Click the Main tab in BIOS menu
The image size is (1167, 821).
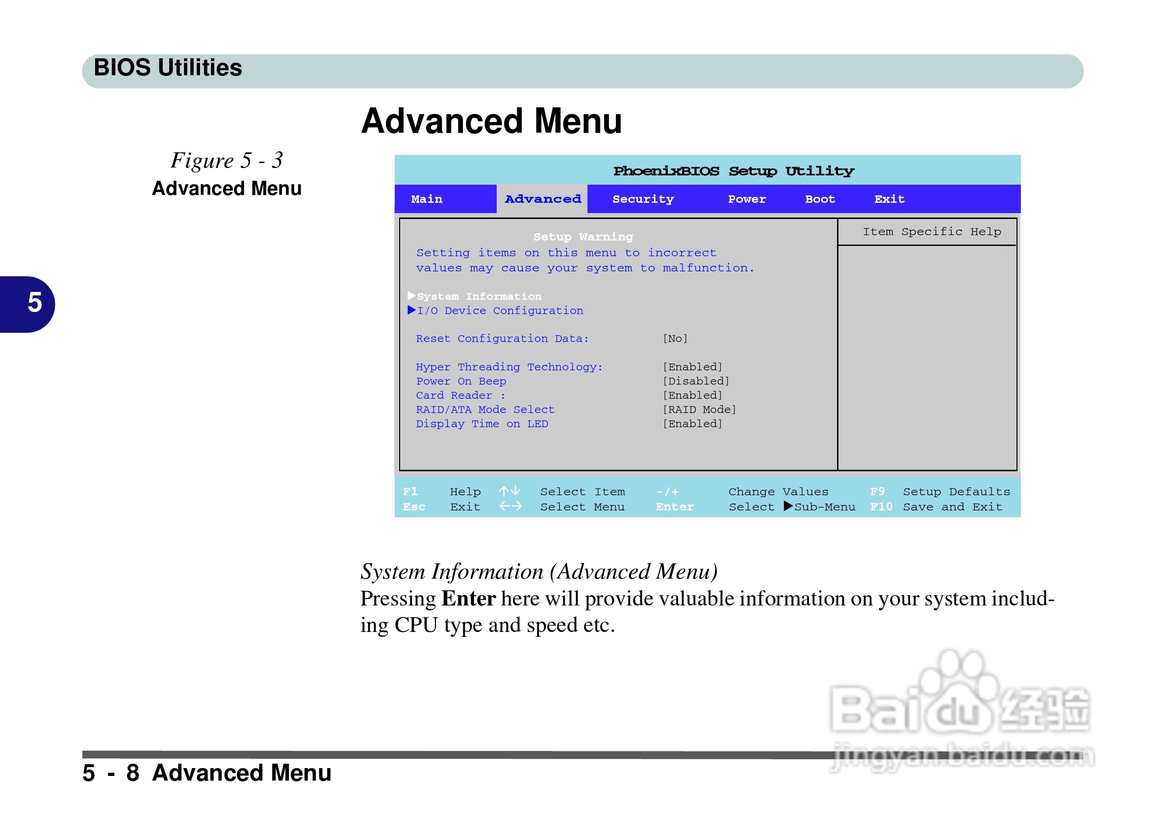427,199
